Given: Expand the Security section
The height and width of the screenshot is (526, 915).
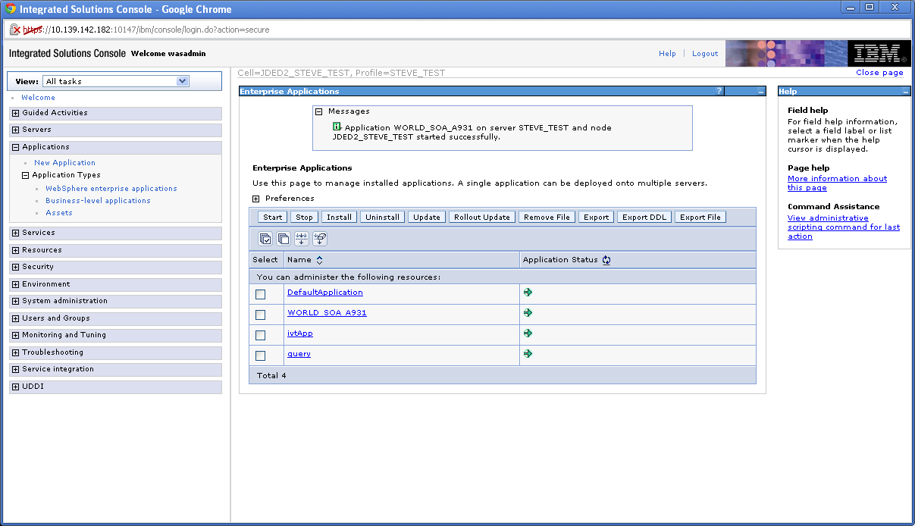Looking at the screenshot, I should 15,267.
